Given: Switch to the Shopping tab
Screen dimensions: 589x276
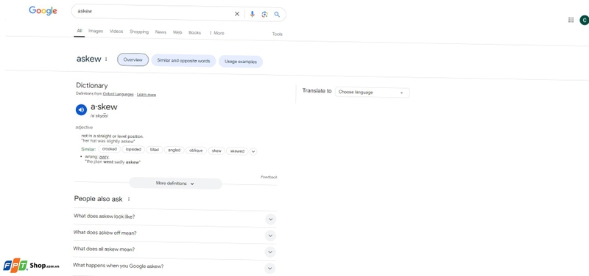Looking at the screenshot, I should (139, 32).
